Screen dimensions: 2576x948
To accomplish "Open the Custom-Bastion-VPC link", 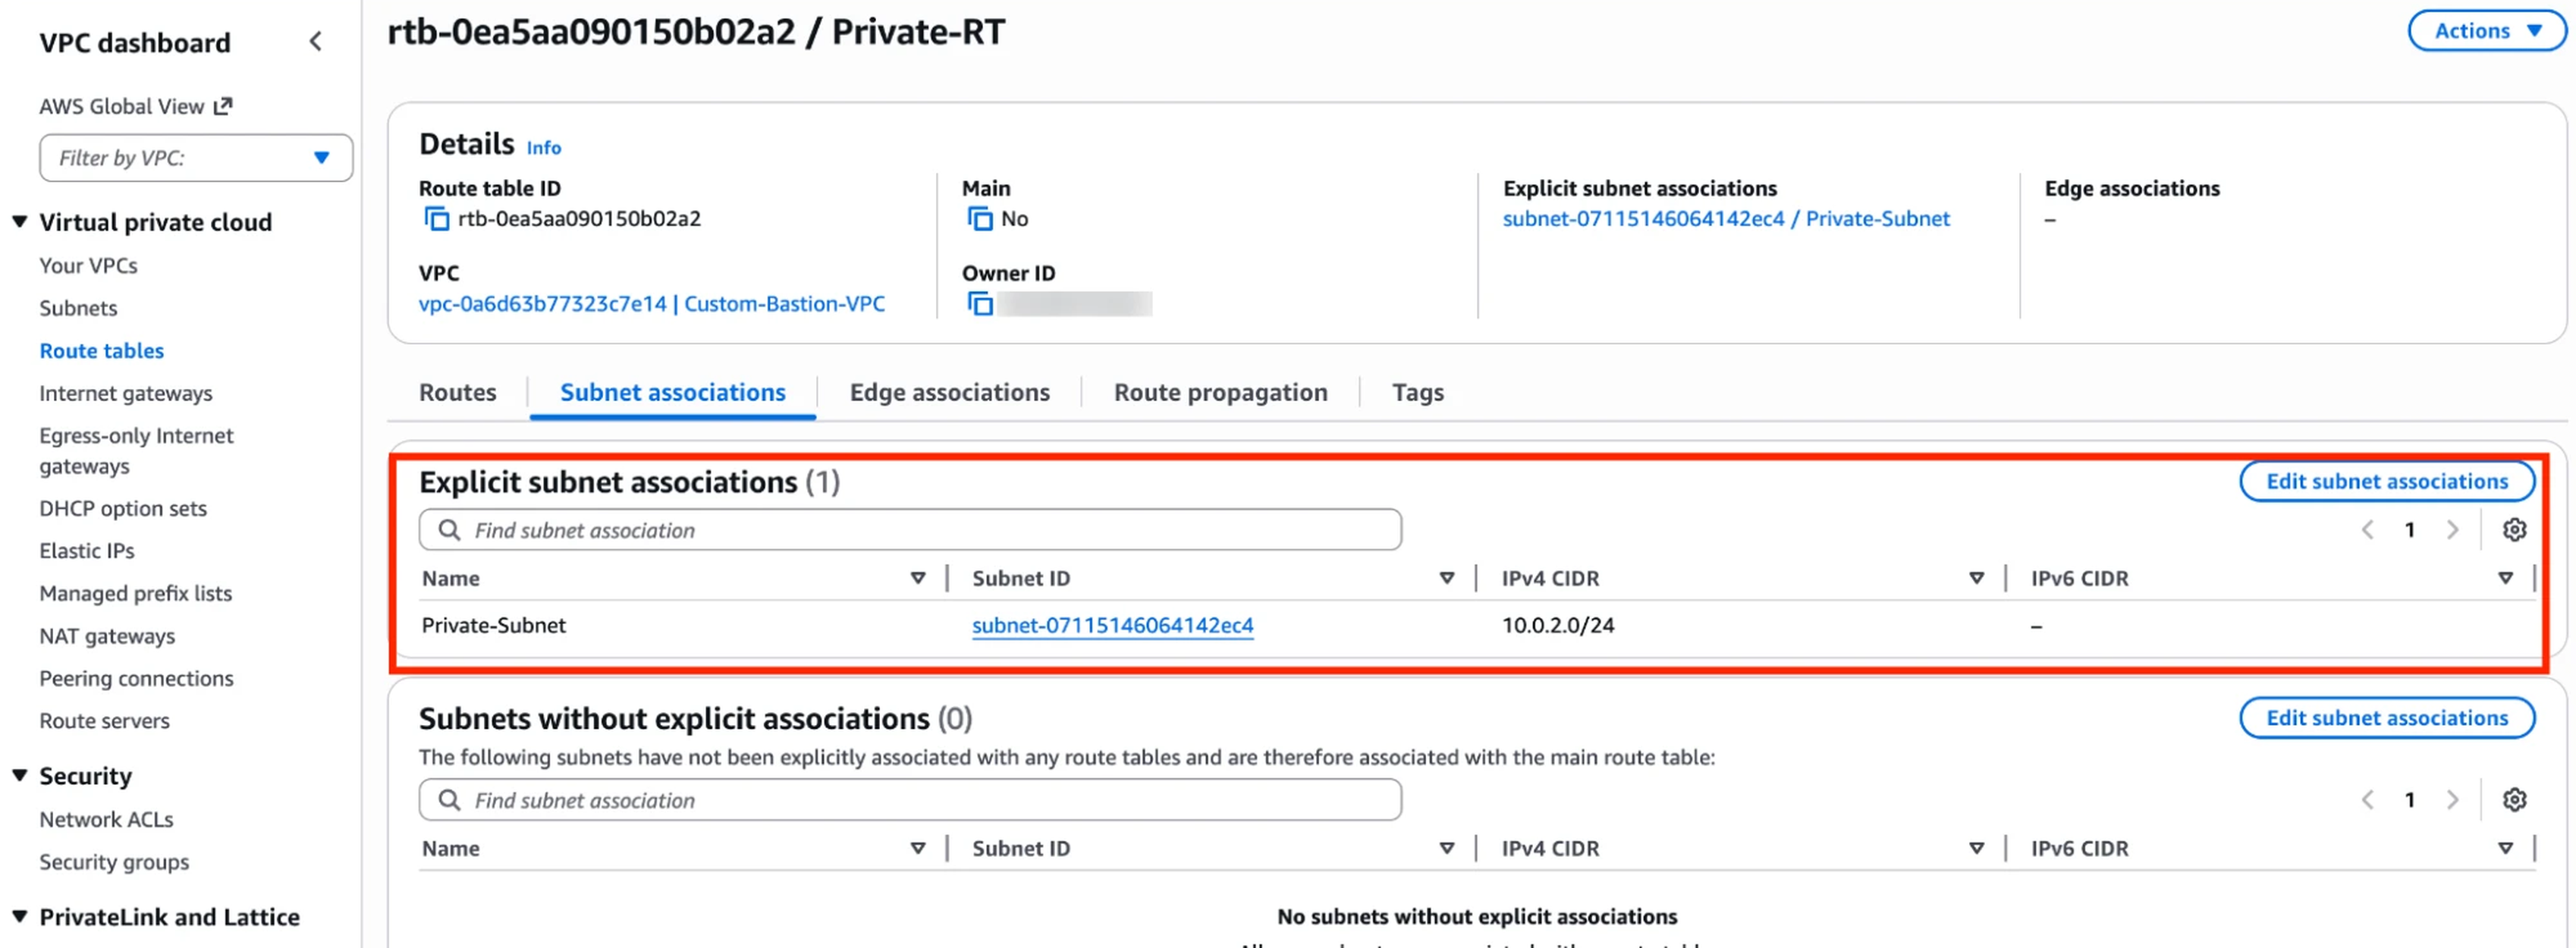I will (651, 304).
